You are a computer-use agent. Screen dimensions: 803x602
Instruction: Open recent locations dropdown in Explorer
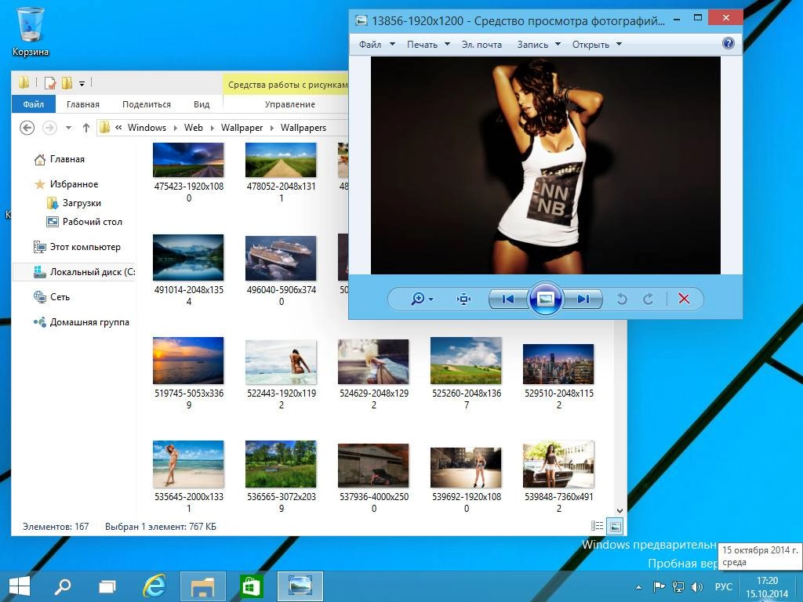(68, 128)
